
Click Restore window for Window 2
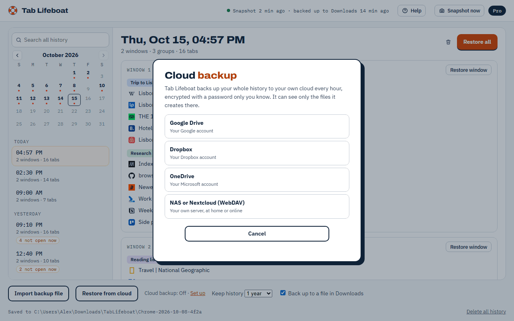[469, 247]
